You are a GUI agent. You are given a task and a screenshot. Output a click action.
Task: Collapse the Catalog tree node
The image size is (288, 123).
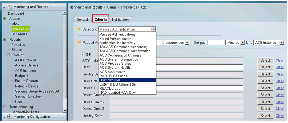point(8,55)
